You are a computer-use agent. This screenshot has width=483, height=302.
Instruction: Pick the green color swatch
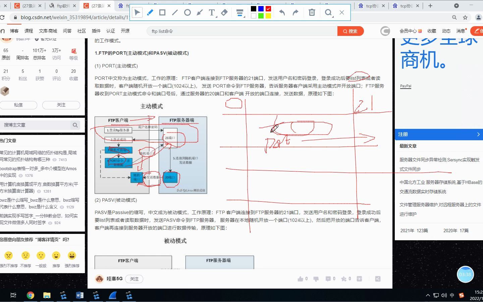pyautogui.click(x=261, y=16)
